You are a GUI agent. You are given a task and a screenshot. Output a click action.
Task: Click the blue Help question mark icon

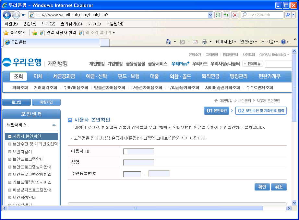coord(283,42)
